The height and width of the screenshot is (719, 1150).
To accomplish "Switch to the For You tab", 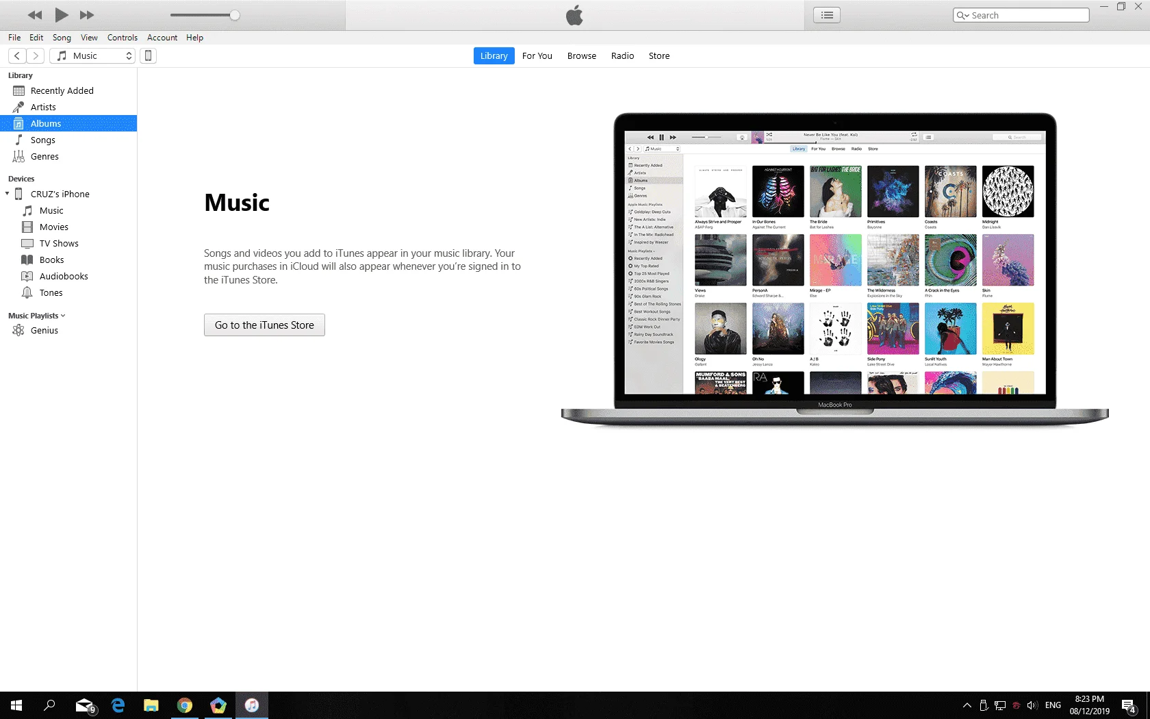I will click(x=537, y=56).
